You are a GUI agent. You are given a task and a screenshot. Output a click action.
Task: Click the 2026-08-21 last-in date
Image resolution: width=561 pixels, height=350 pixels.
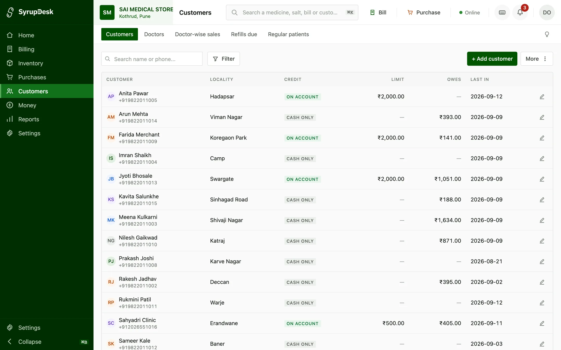486,261
